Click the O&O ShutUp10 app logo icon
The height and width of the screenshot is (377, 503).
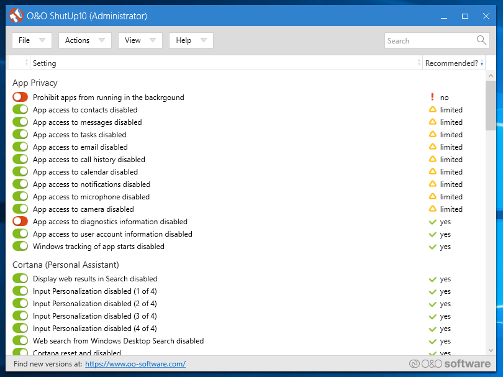16,16
